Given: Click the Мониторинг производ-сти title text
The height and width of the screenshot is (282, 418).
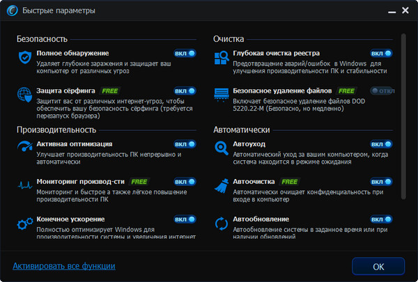Looking at the screenshot, I should [81, 182].
